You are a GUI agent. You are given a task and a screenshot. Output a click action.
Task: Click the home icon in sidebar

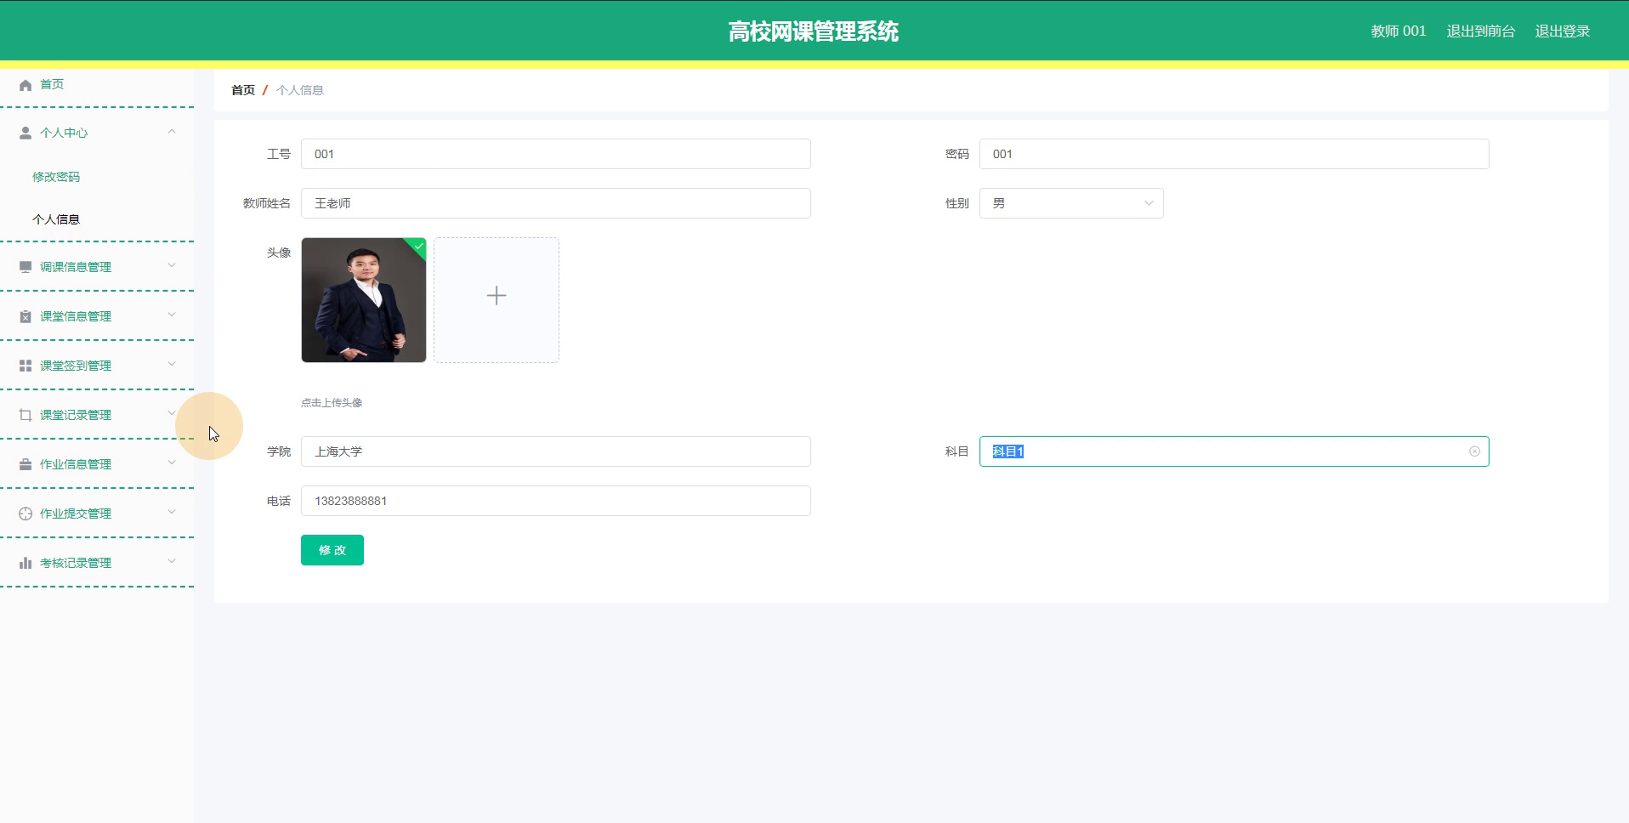click(26, 85)
